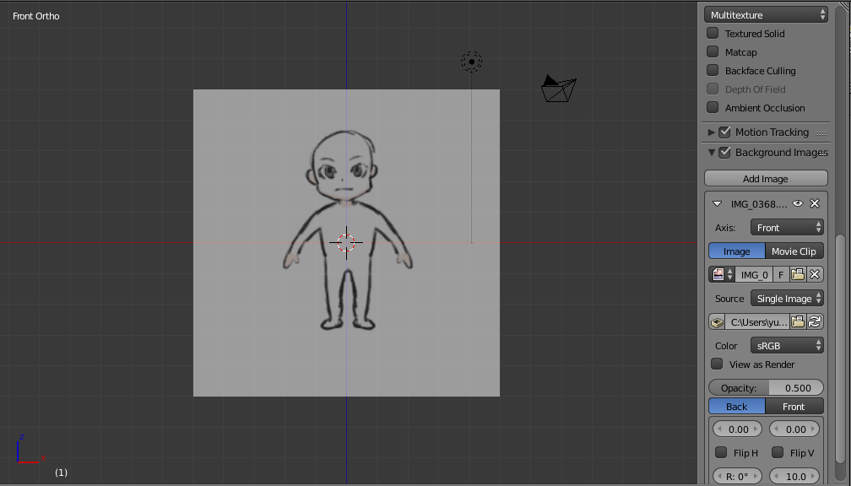Open image file folder icon beside F

(798, 274)
